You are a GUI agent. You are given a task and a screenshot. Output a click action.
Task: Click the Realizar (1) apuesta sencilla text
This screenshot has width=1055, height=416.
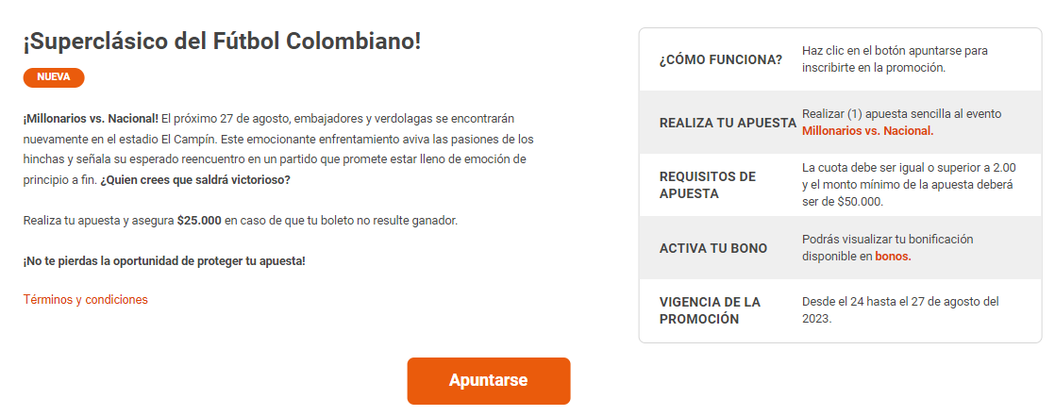click(x=901, y=113)
